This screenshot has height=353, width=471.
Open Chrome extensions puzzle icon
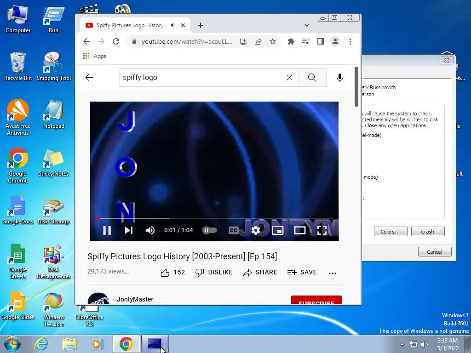(291, 41)
